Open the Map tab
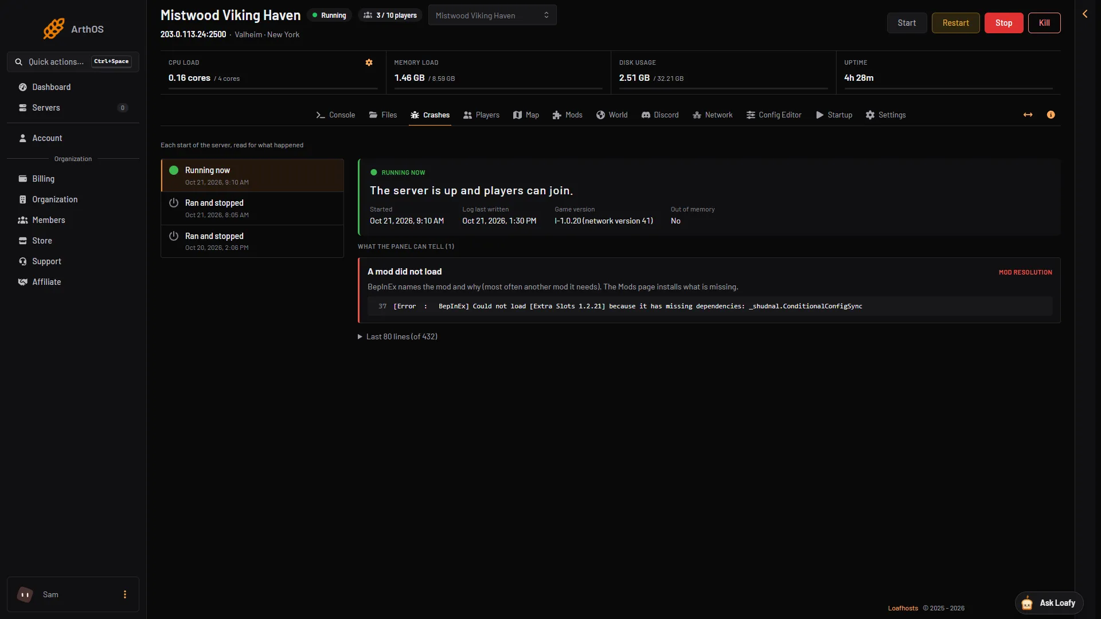 click(526, 115)
